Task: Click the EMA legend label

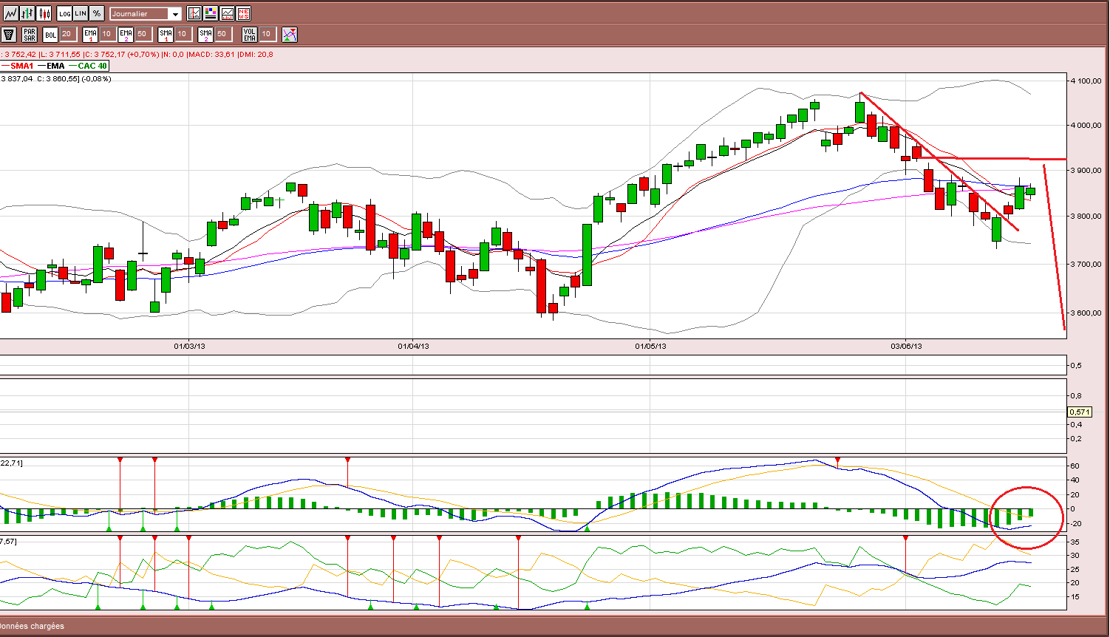Action: click(55, 66)
